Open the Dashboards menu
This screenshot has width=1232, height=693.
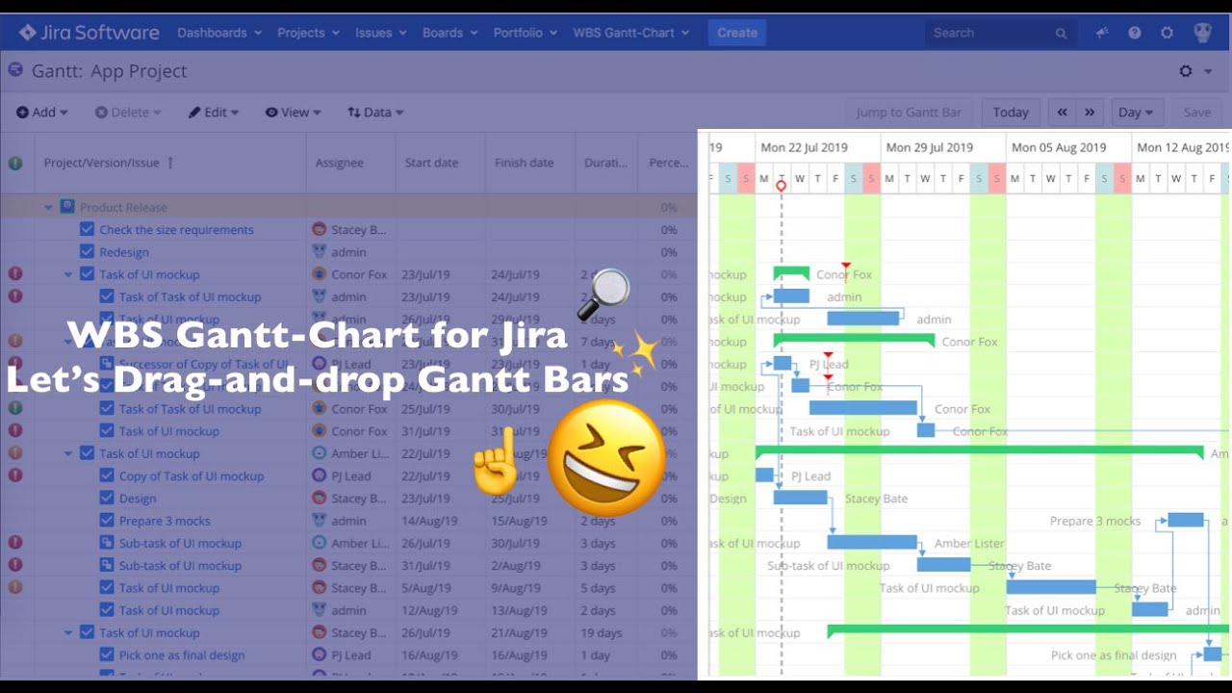click(219, 33)
